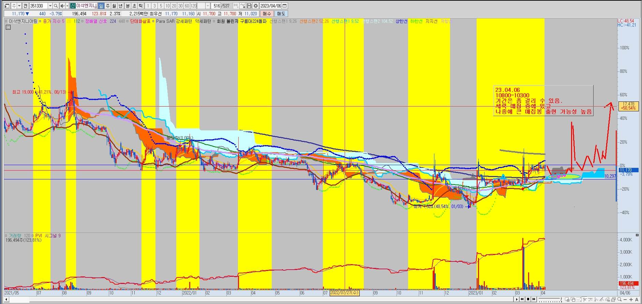Click the 구름대224돌파 legend label

(x=253, y=21)
